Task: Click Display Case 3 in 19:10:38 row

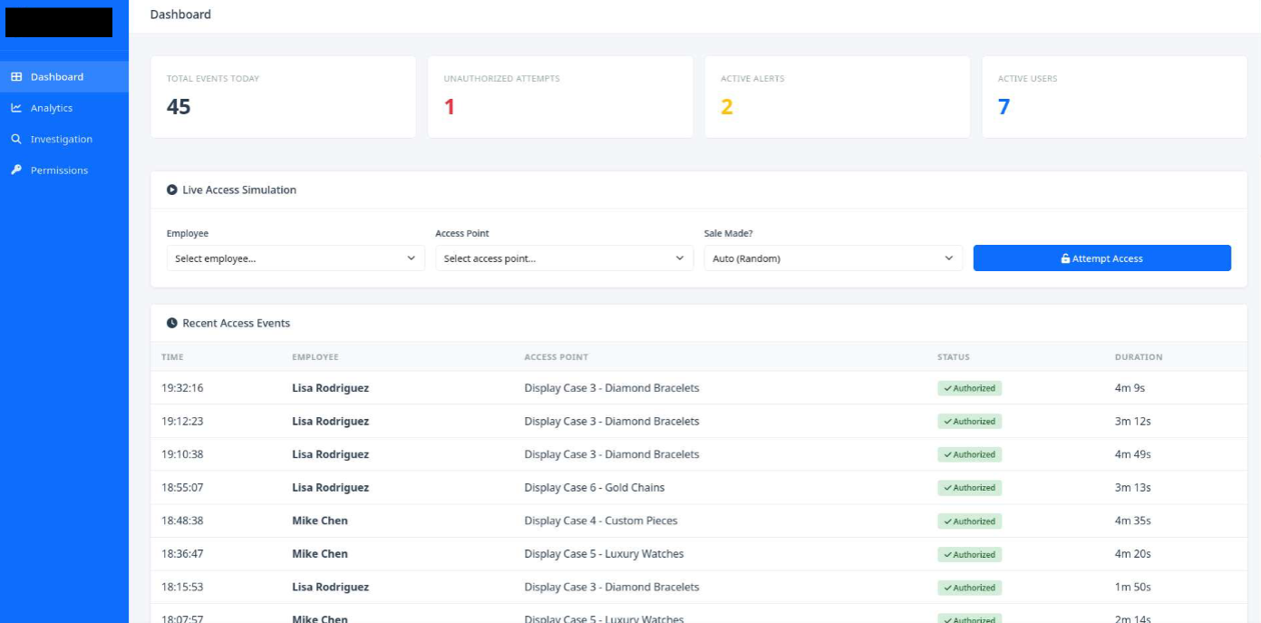Action: (x=612, y=454)
